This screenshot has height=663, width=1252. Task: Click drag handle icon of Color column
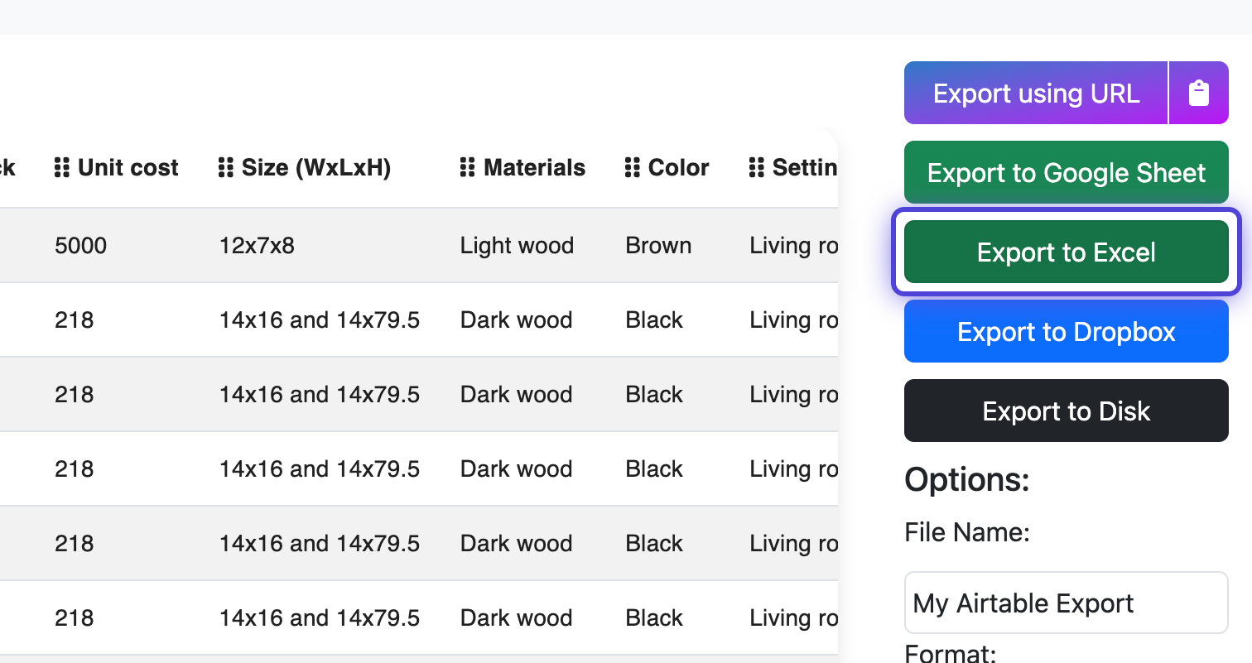point(632,167)
